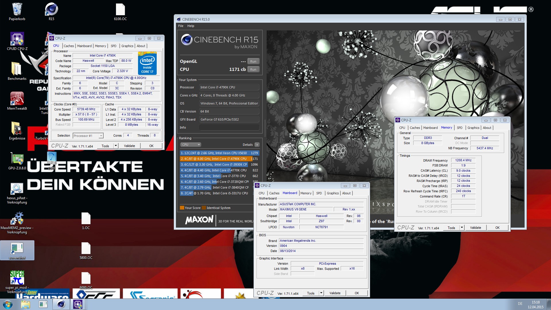Select Memory tab in Mainboard CPU-Z window
551x310 pixels.
tap(306, 193)
